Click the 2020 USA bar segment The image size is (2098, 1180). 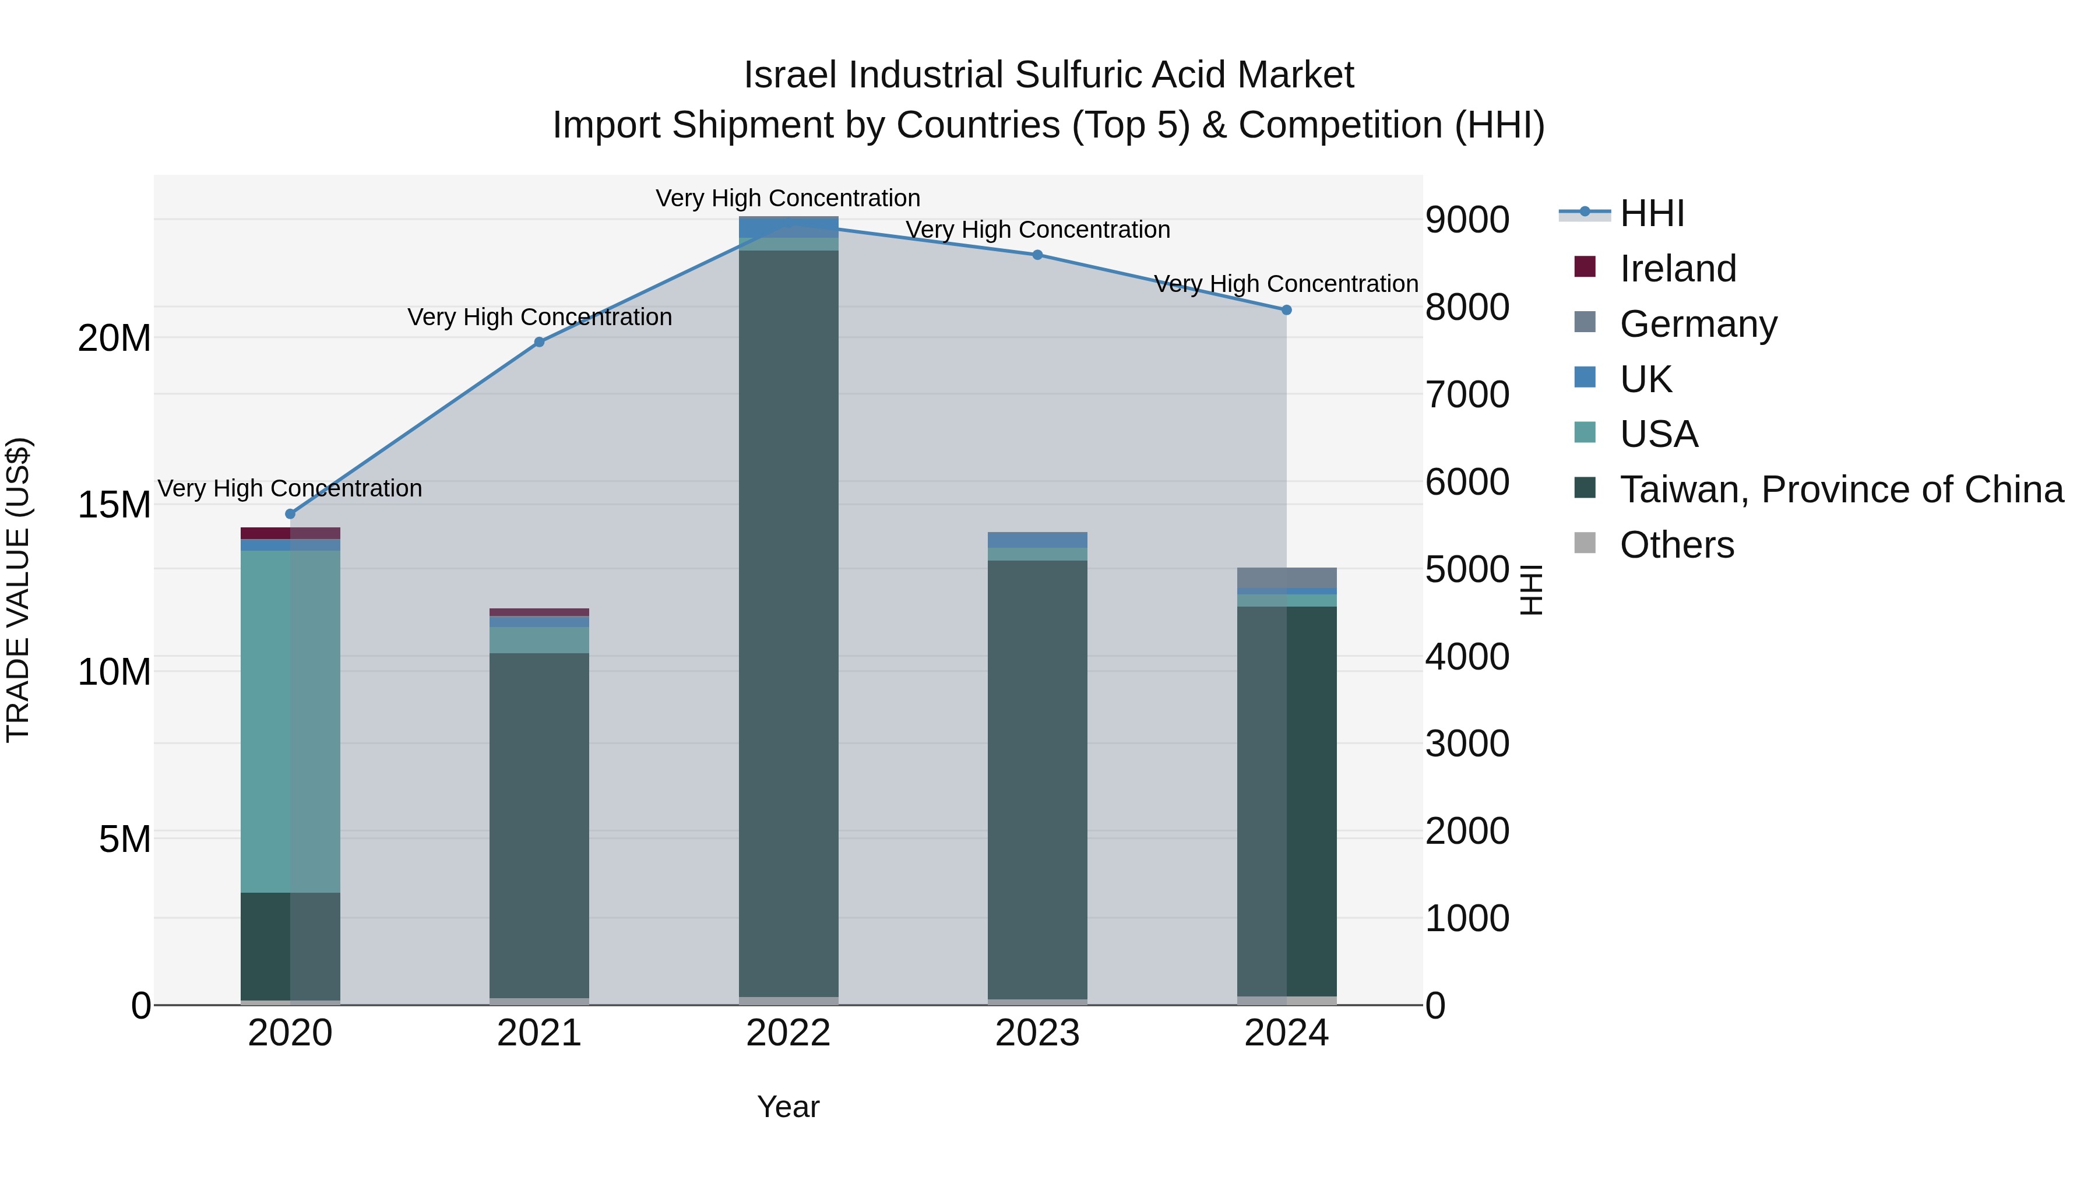click(290, 721)
